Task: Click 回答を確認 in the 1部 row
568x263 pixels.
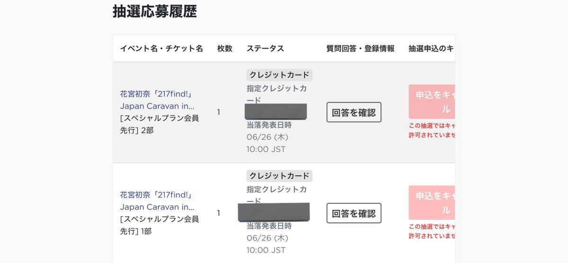Action: click(354, 213)
